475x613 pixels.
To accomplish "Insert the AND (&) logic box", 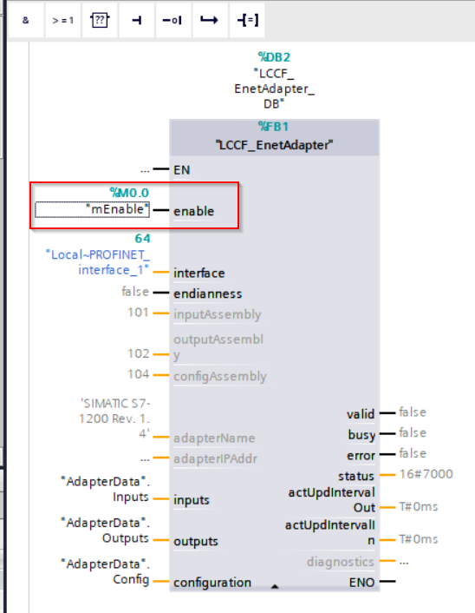I will (26, 20).
